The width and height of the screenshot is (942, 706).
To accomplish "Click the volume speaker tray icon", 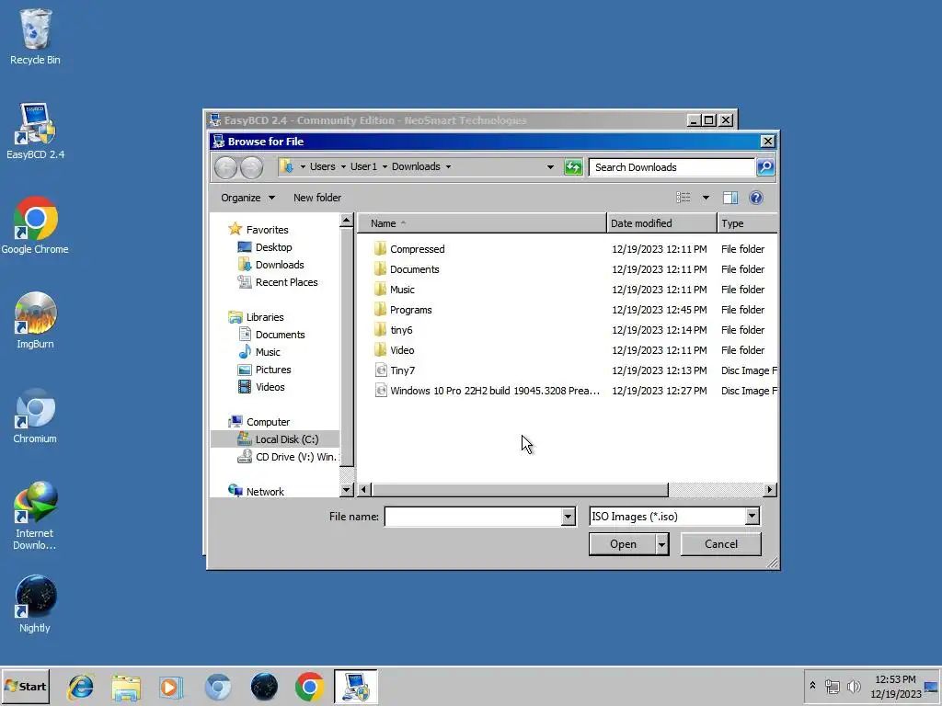I will coord(853,686).
